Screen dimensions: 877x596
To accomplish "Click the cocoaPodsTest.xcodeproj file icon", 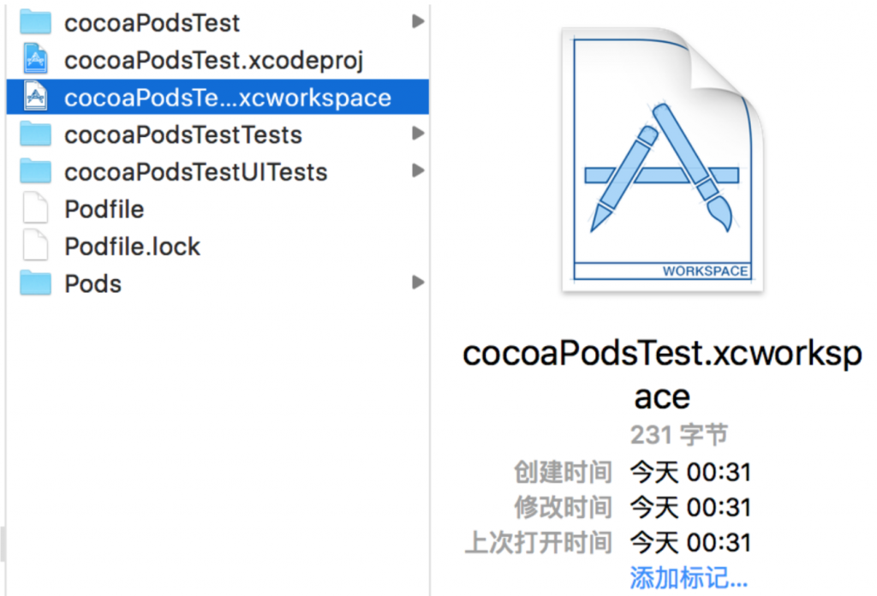I will (x=36, y=59).
